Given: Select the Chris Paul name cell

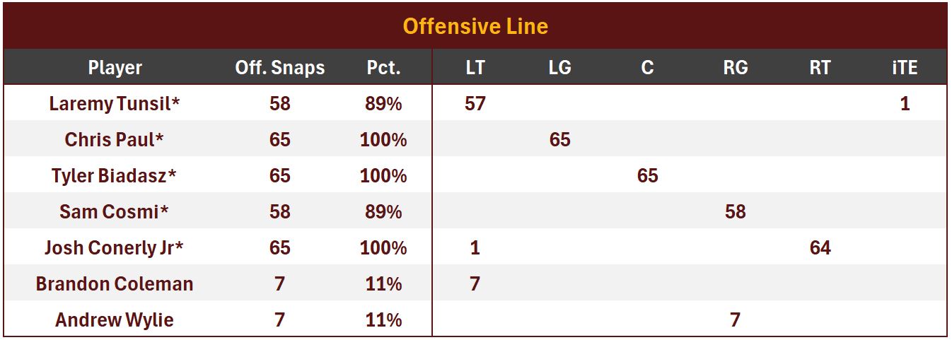Looking at the screenshot, I should click(115, 140).
